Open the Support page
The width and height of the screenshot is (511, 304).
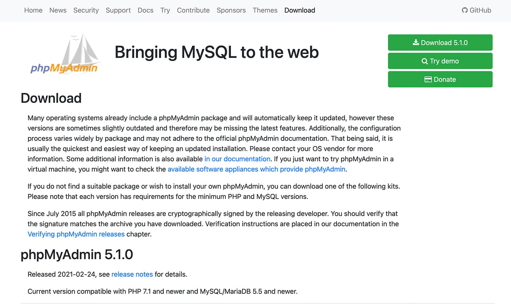118,10
